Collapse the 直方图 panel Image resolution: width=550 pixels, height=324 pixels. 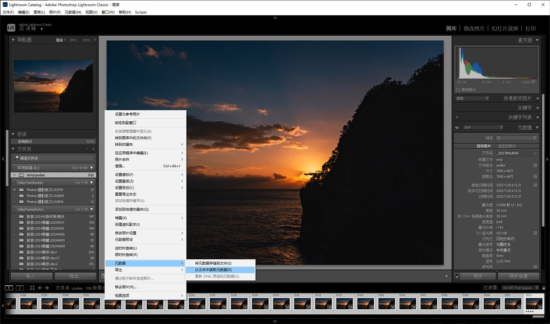click(537, 40)
